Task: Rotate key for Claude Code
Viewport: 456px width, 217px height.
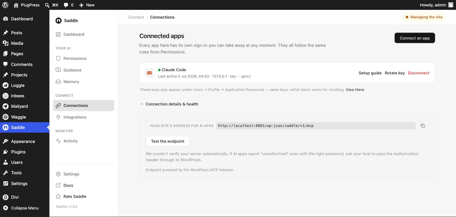Action: (x=395, y=73)
